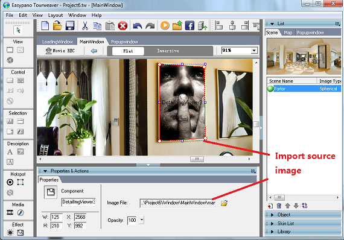Screen dimensions: 344x240
Task: Click the X position field
Action: pyautogui.click(x=80, y=217)
